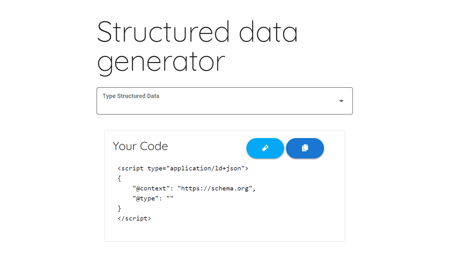The image size is (454, 259).
Task: Click the opening script tag code line
Action: (183, 168)
